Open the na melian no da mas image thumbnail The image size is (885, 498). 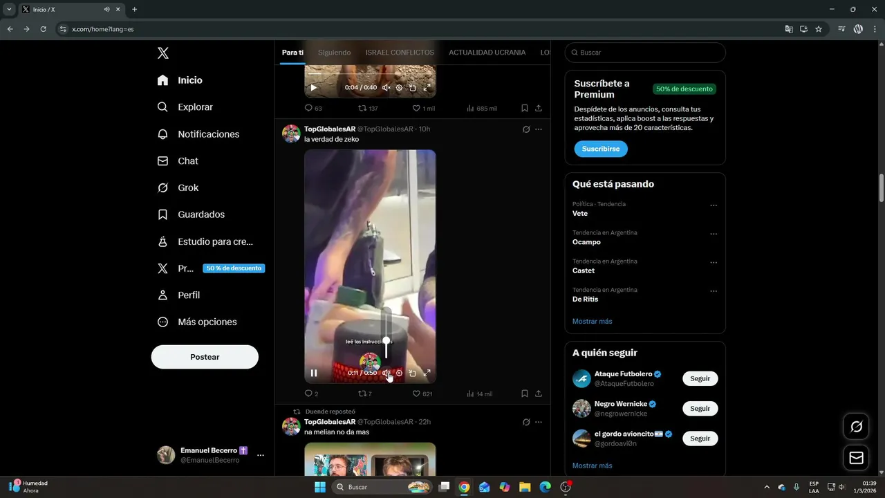pos(370,459)
